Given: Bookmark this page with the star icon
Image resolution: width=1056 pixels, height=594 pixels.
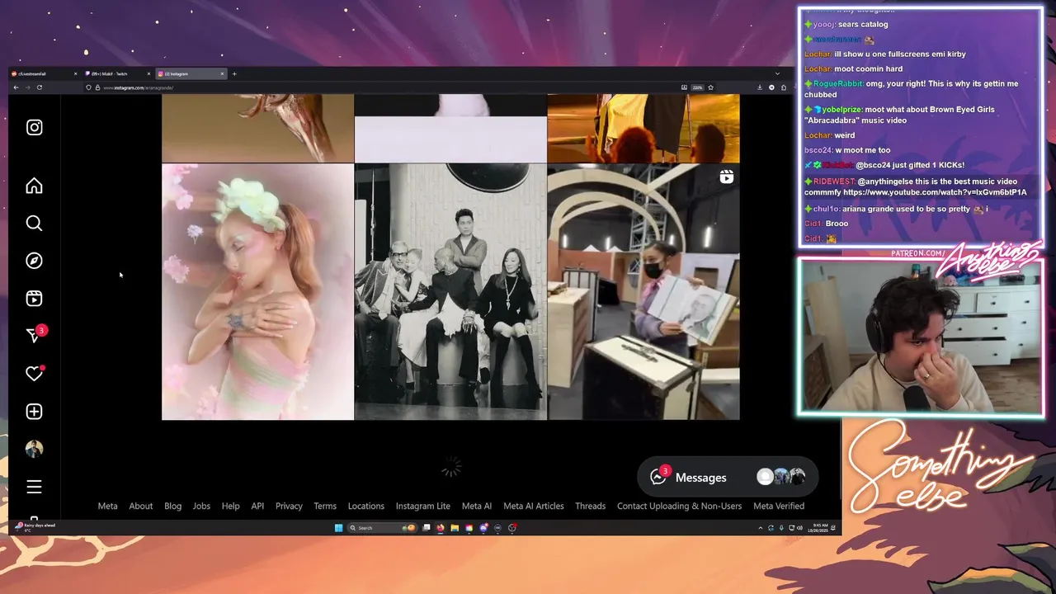Looking at the screenshot, I should [x=710, y=87].
